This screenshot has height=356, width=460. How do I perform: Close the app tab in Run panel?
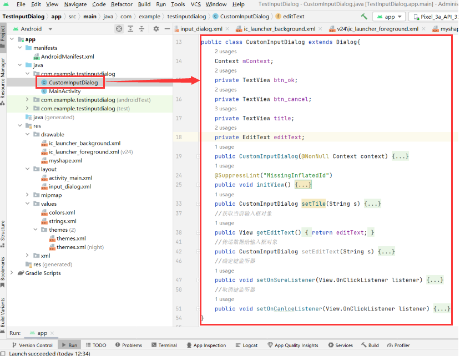52,333
